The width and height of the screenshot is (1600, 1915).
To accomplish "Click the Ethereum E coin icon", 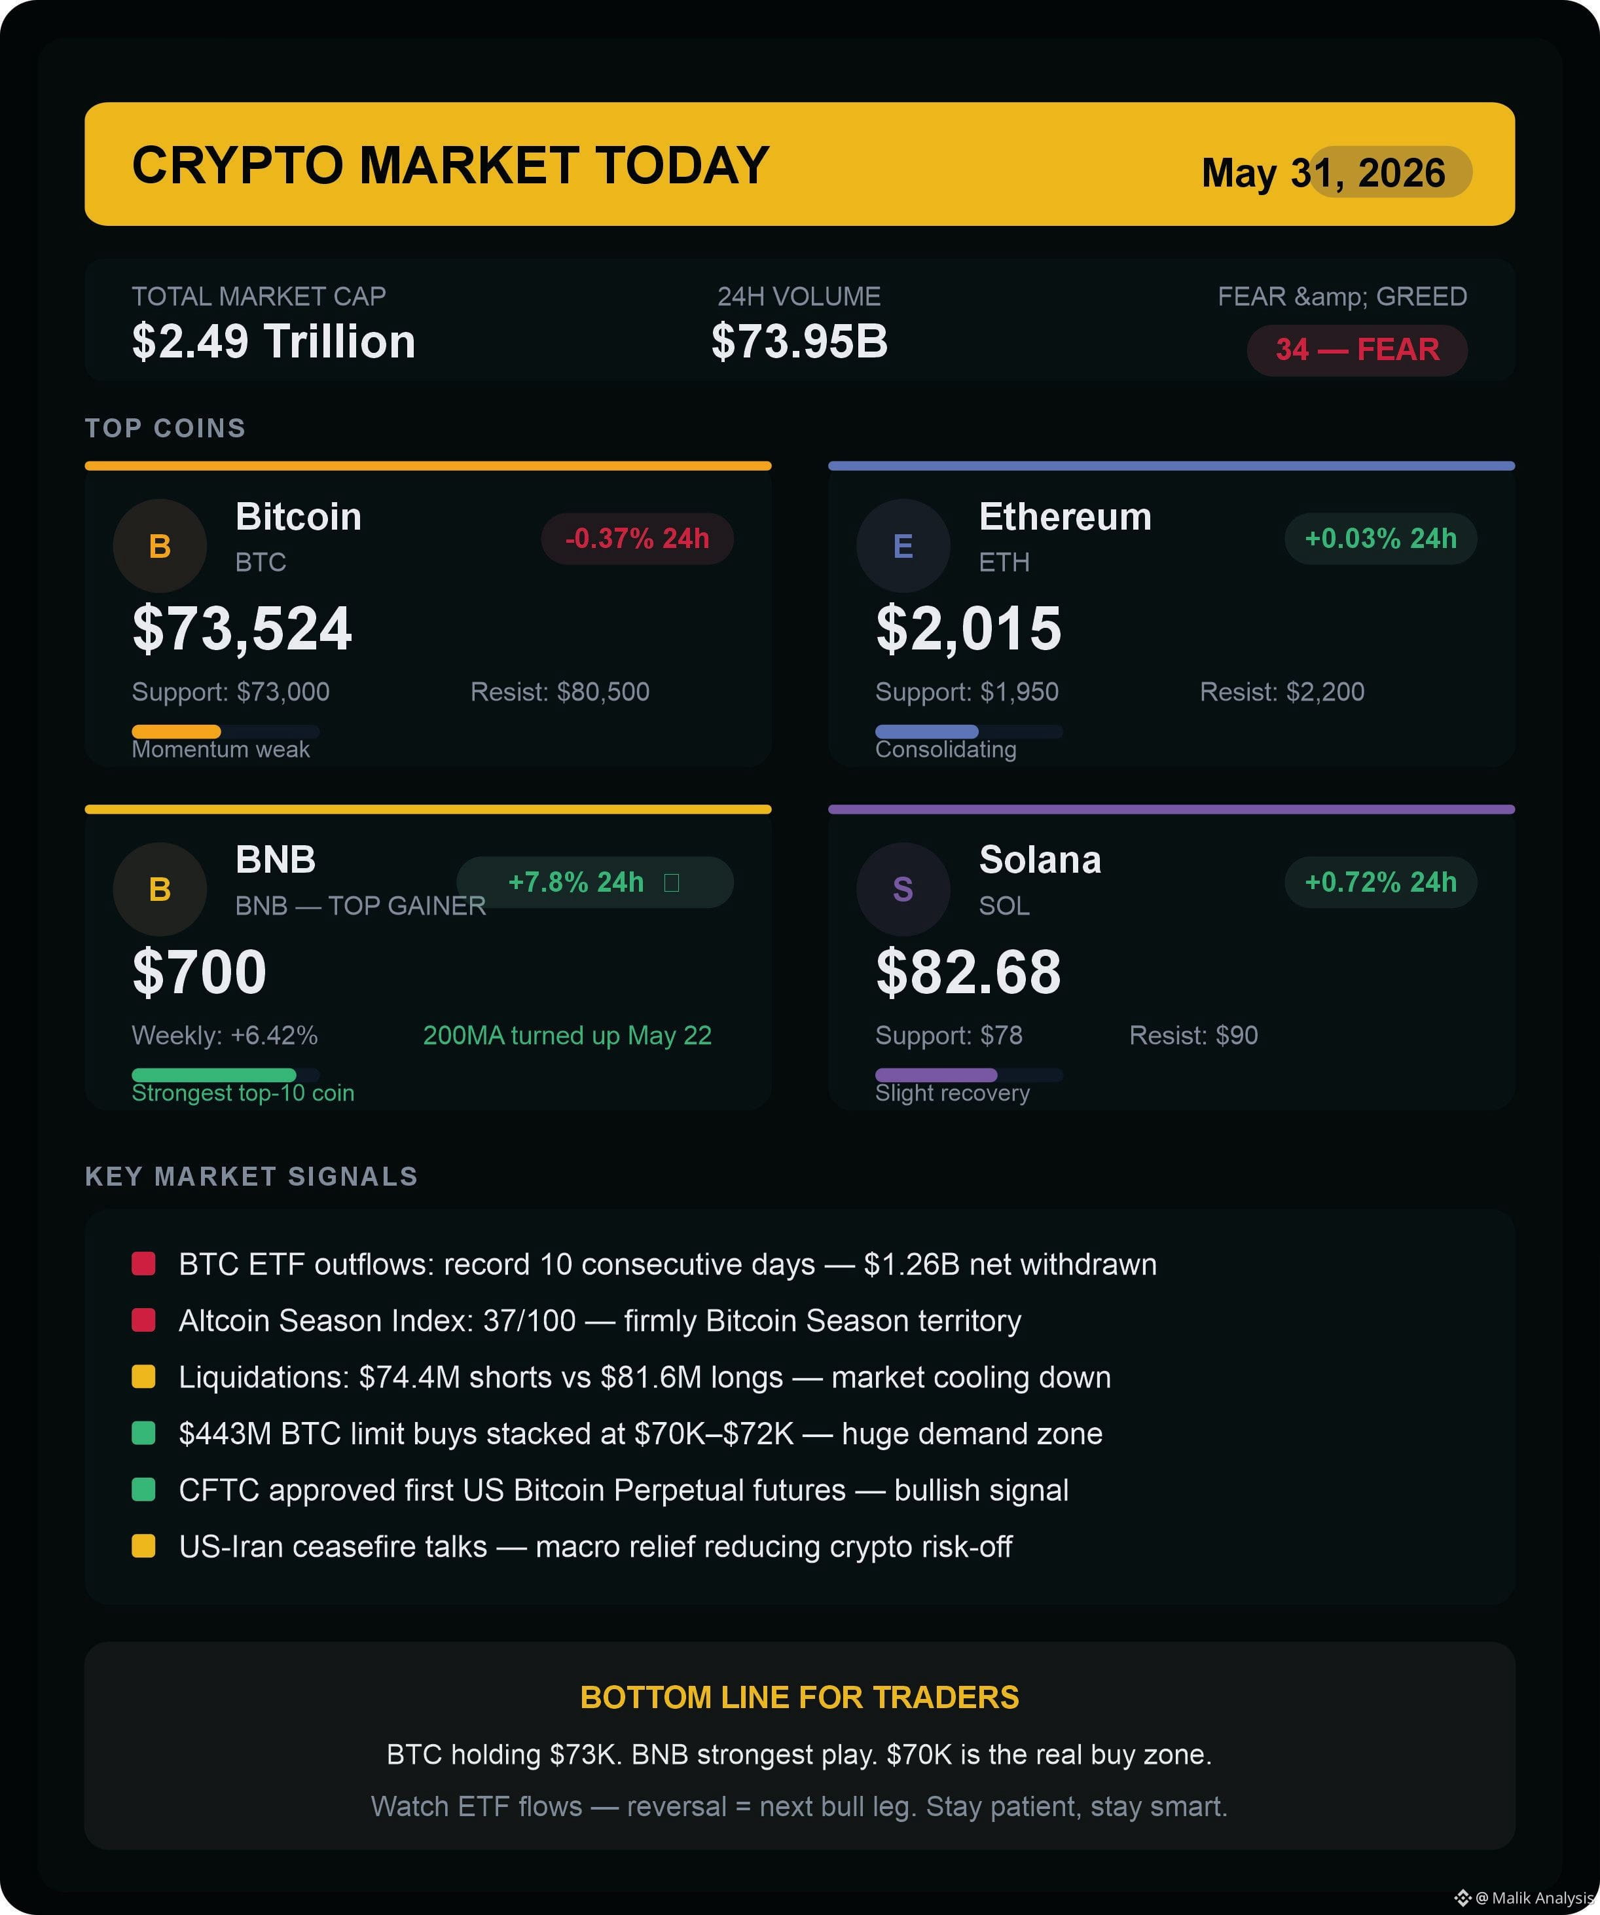I will point(903,545).
